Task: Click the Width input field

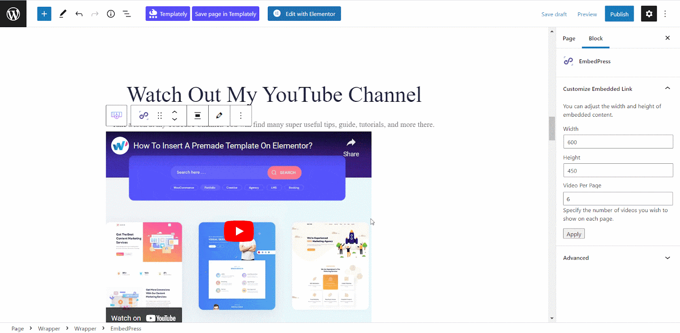Action: pyautogui.click(x=618, y=142)
